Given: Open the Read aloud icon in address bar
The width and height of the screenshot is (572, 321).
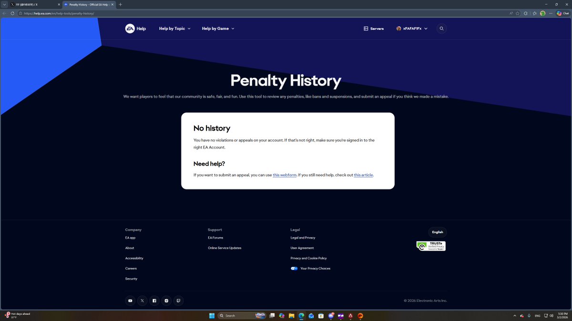Looking at the screenshot, I should 511,13.
